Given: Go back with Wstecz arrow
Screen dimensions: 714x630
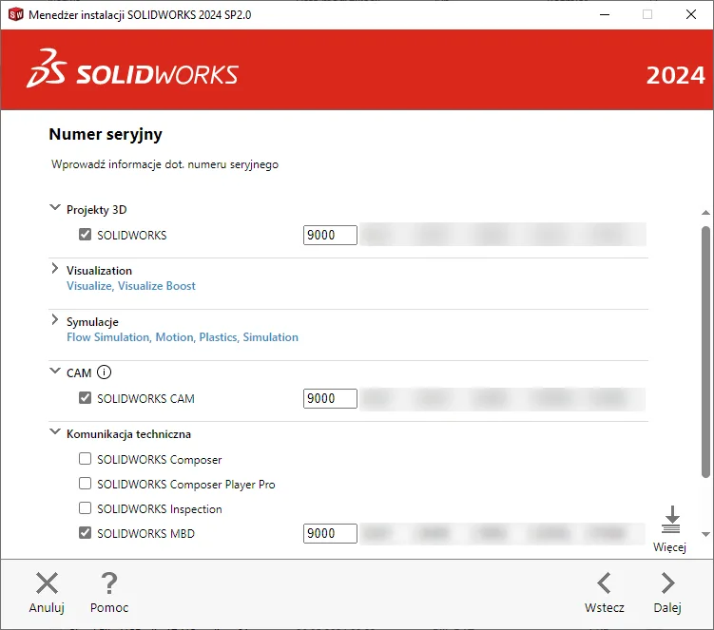Looking at the screenshot, I should (605, 583).
